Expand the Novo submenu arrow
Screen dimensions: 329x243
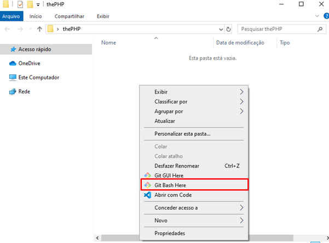point(241,221)
